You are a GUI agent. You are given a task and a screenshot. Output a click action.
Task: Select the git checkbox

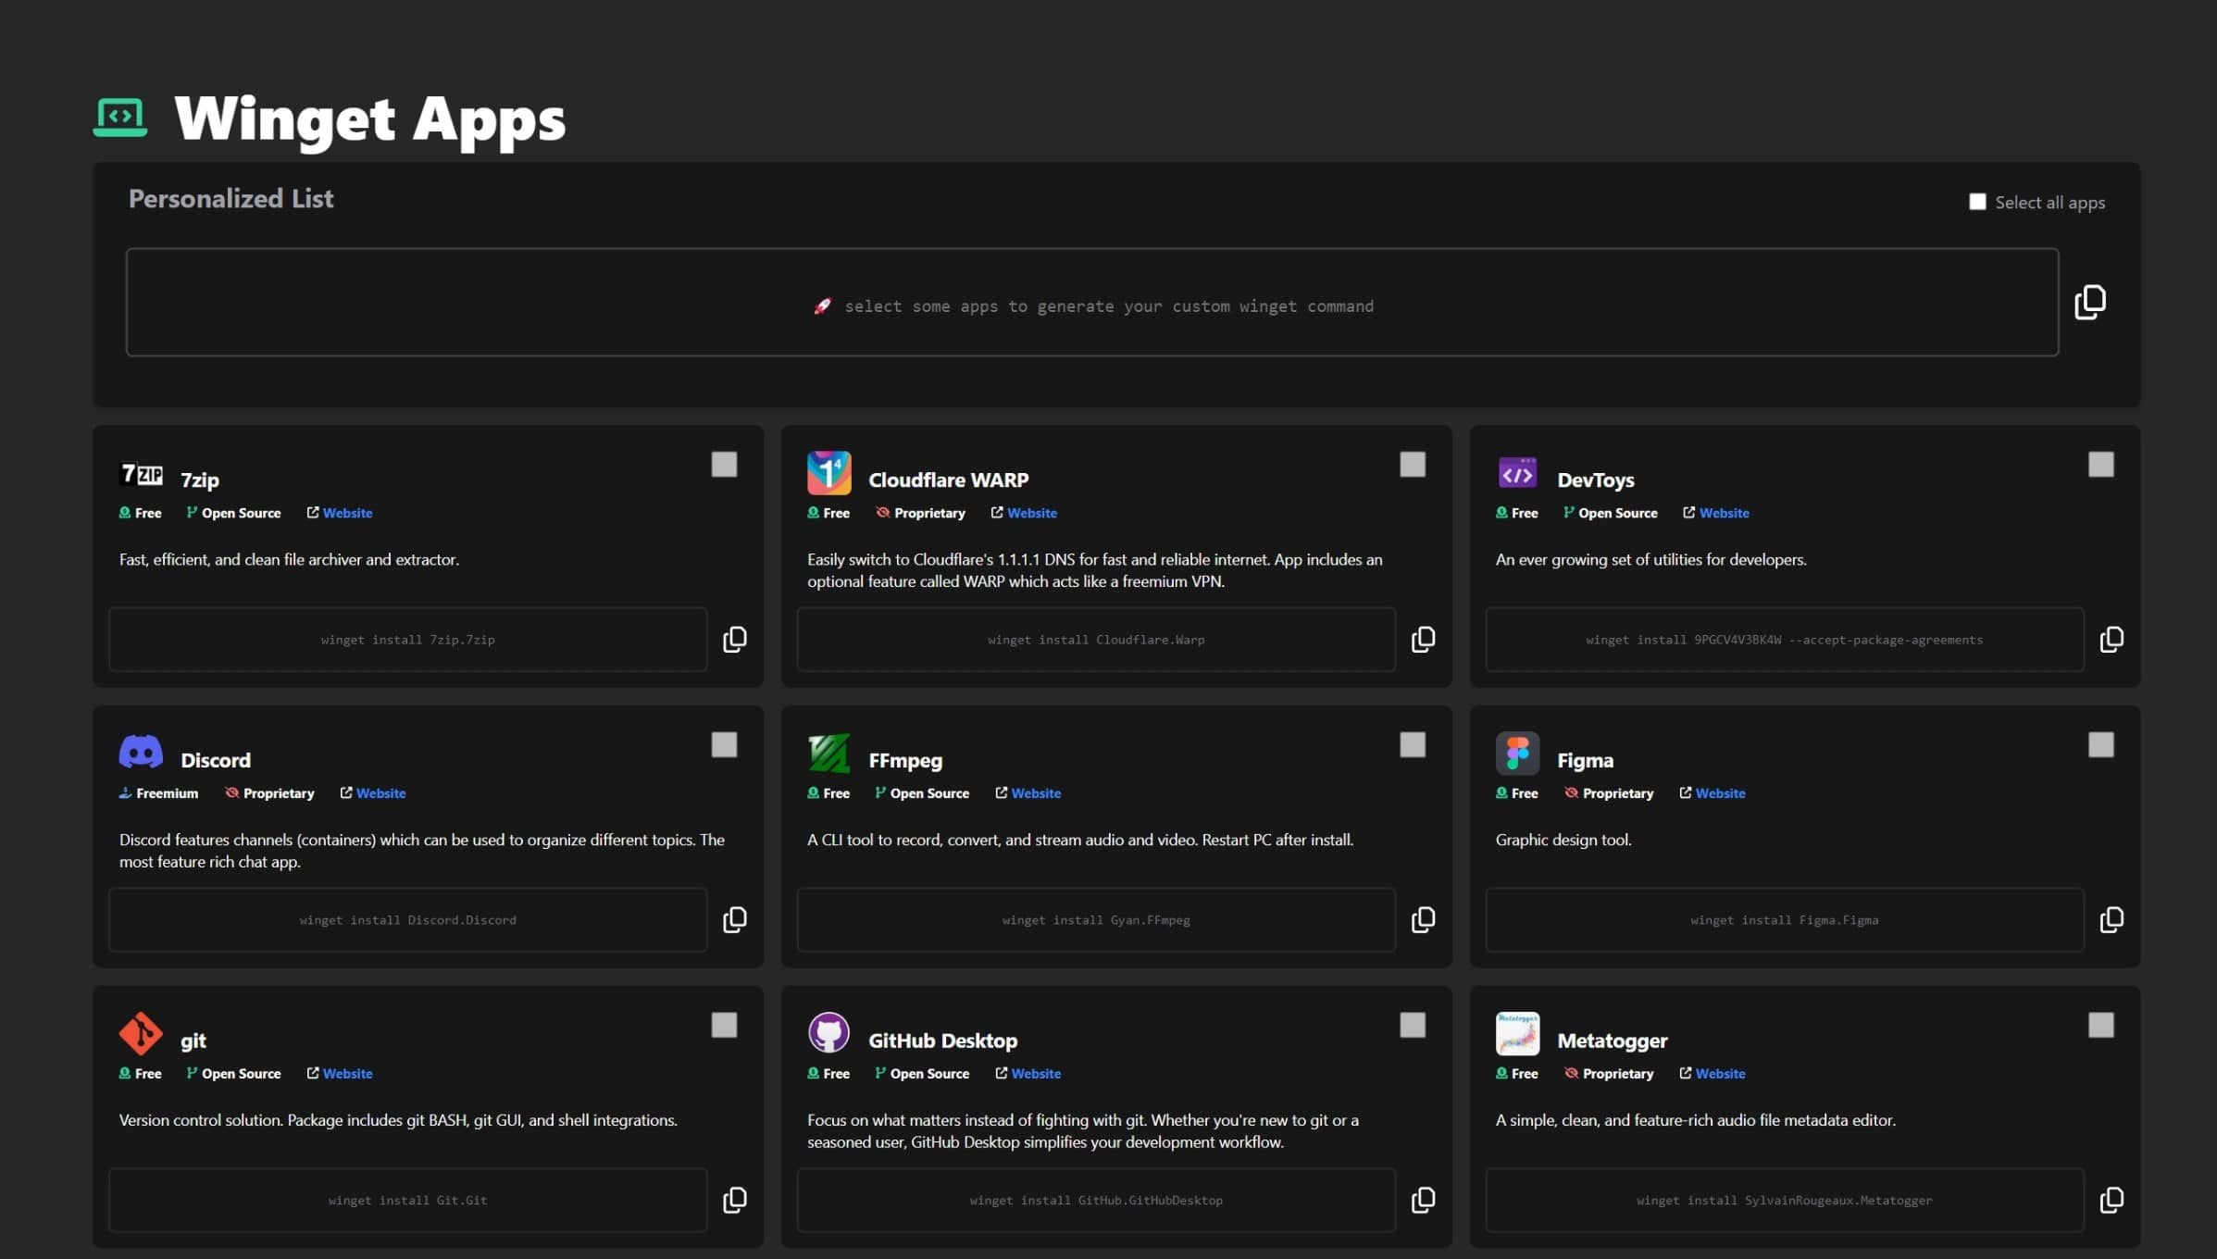(x=724, y=1026)
